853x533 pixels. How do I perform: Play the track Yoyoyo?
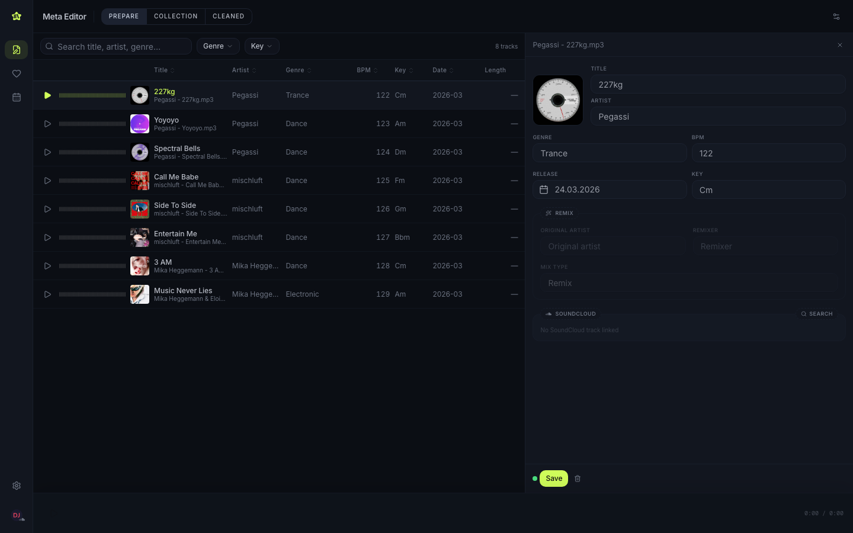pos(47,124)
